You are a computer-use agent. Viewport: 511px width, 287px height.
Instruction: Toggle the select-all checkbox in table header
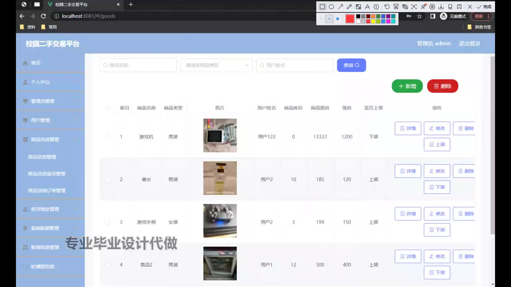point(108,108)
